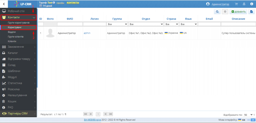
Task: Click the ДОБАВИТЬ button
Action: pyautogui.click(x=238, y=12)
